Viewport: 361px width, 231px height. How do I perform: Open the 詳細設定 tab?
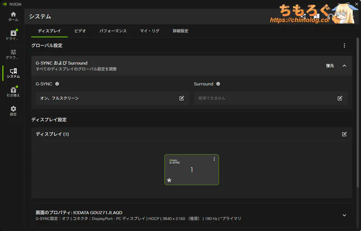pos(180,31)
